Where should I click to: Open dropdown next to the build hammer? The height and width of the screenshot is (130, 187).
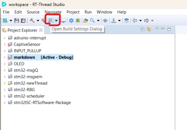coord(38,21)
